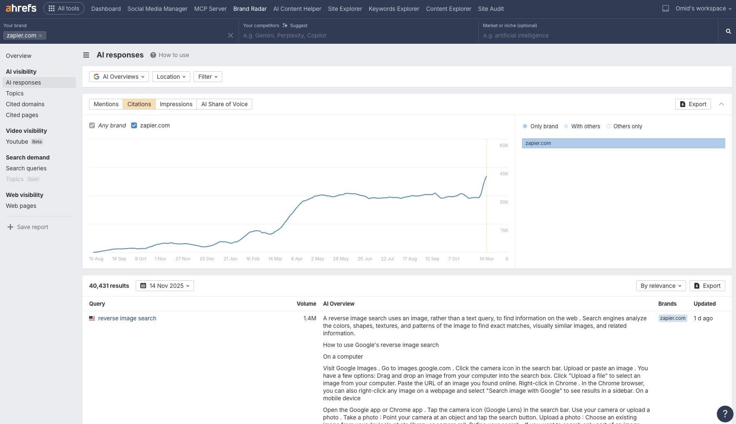This screenshot has width=736, height=424.
Task: Open the Location dropdown
Action: pos(171,77)
